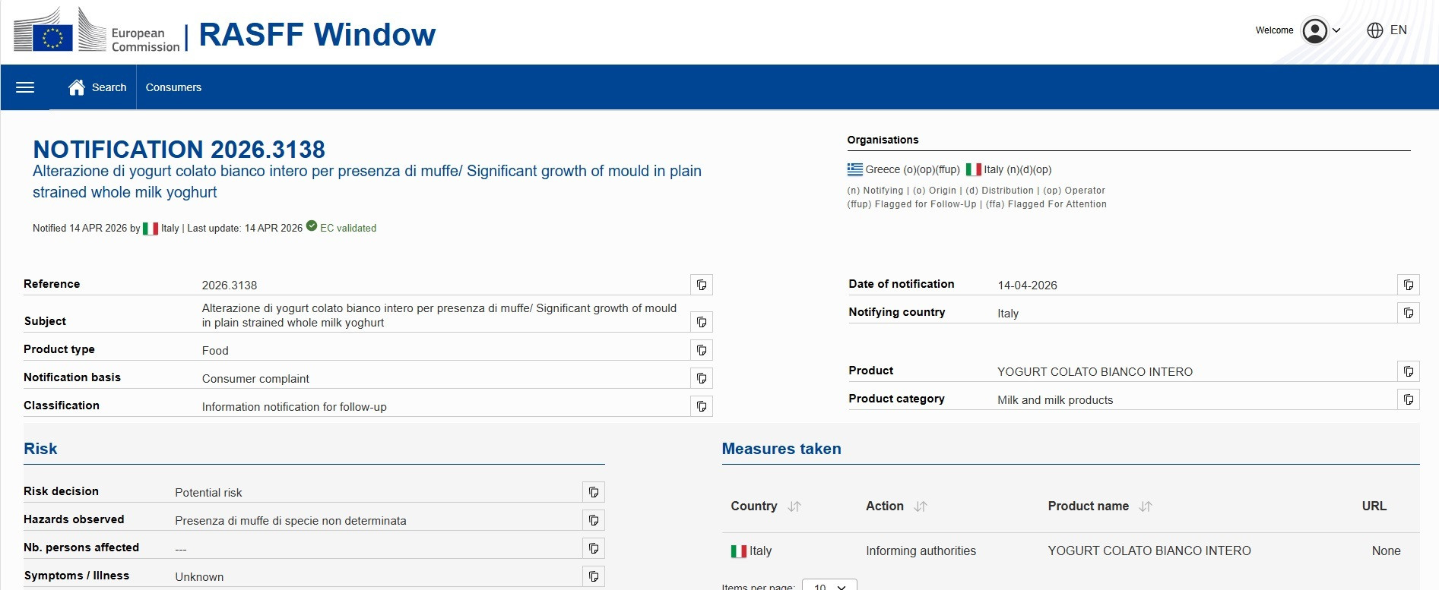Click the Risk section heading
Image resolution: width=1439 pixels, height=590 pixels.
[40, 449]
